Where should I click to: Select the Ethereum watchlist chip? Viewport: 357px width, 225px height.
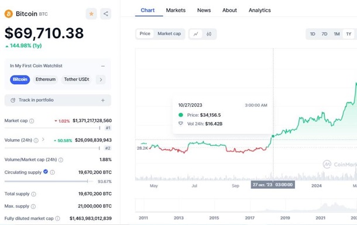46,79
